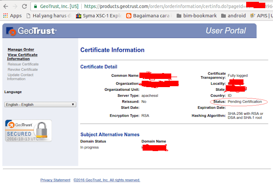Select Reissue Certificate in sidebar
Image resolution: width=273 pixels, height=191 pixels.
(23, 64)
